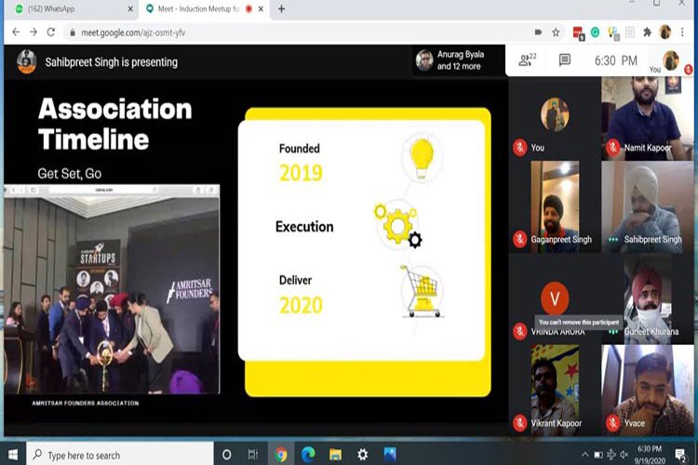Open the lightbulb extension icon

click(613, 33)
